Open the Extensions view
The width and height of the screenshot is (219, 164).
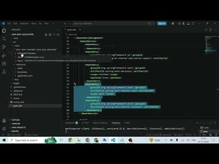click(4, 63)
